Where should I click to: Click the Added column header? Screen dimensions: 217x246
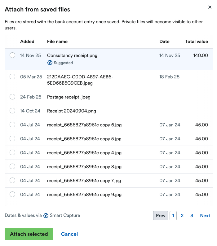tap(27, 42)
